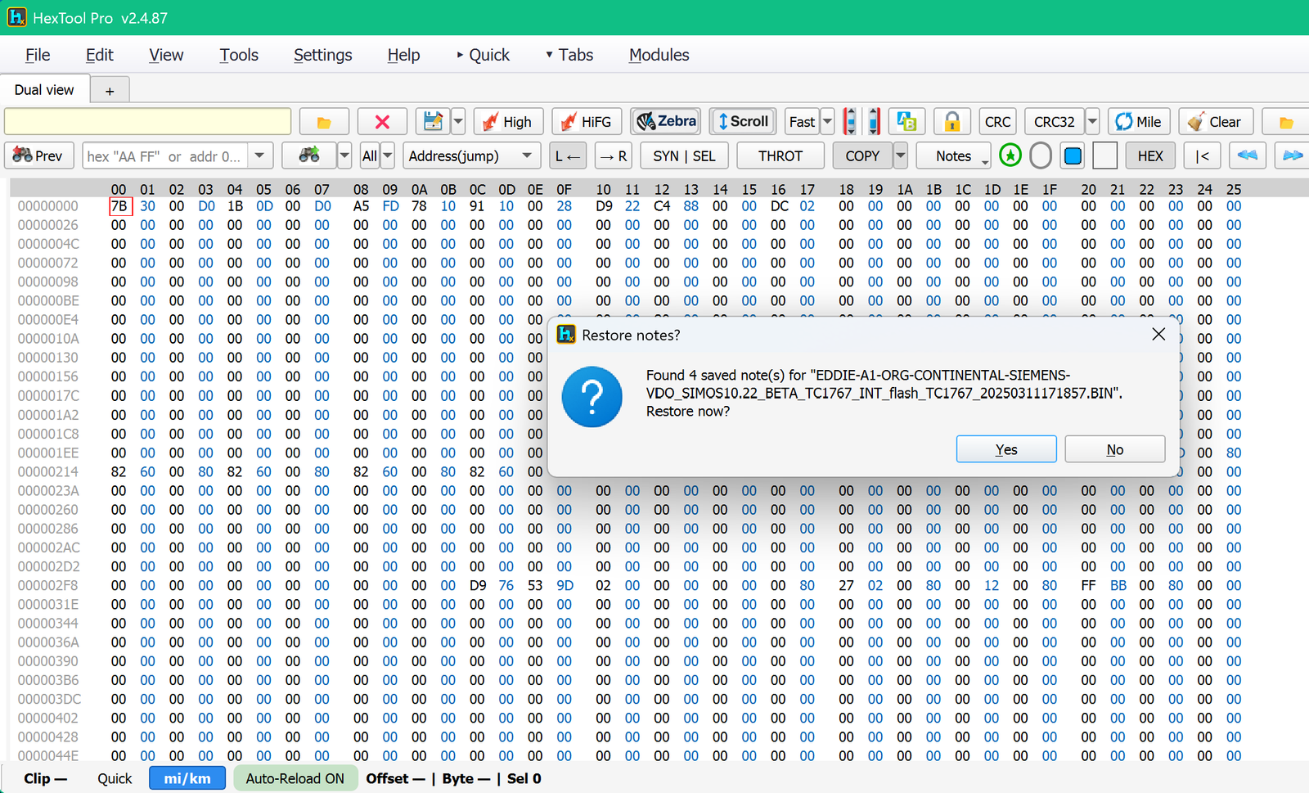Click the double left arrow icon
Image resolution: width=1309 pixels, height=793 pixels.
click(x=1248, y=155)
